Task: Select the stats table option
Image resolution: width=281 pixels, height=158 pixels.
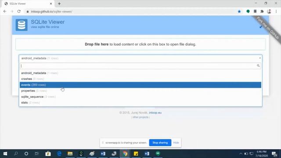Action: [x=140, y=103]
